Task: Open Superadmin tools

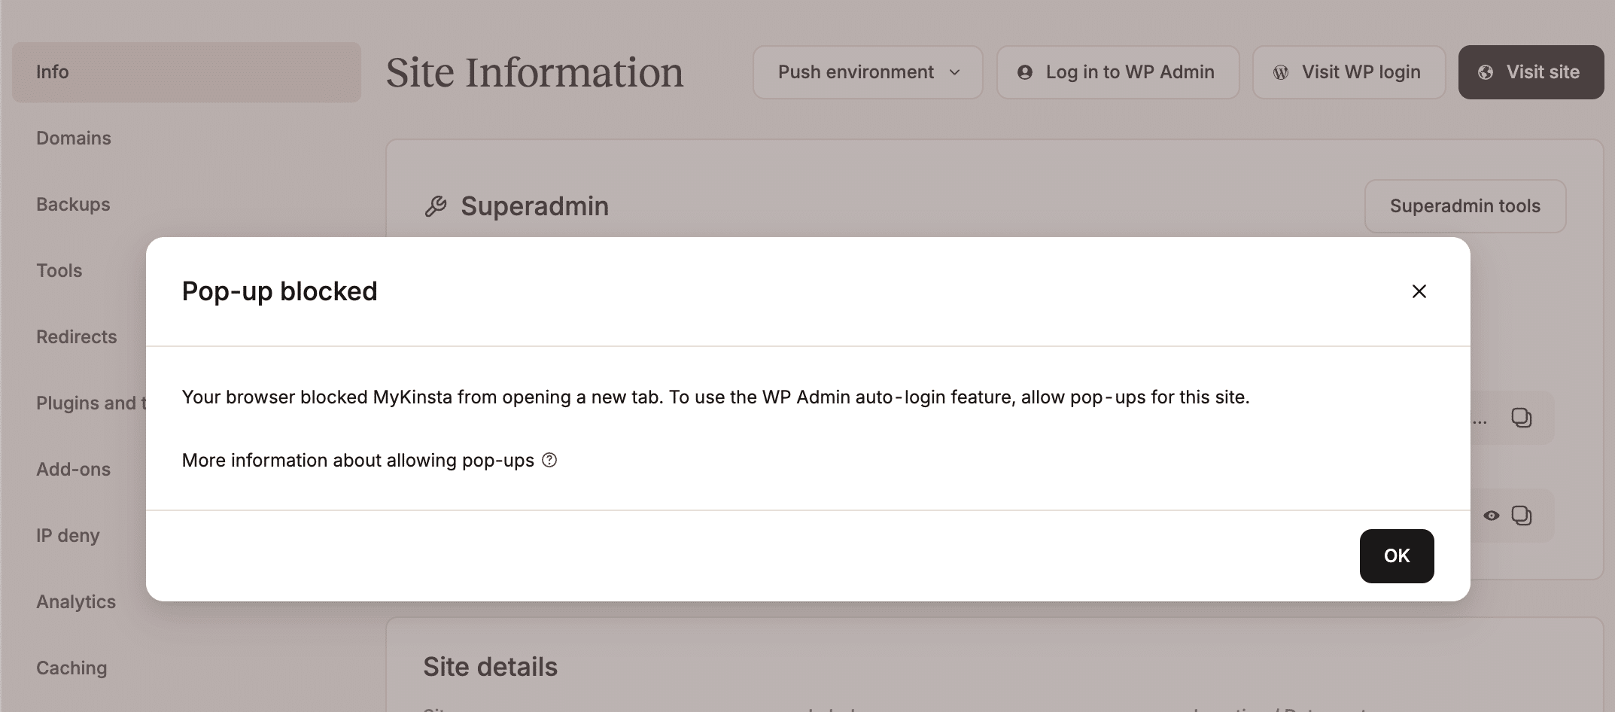Action: click(x=1464, y=206)
